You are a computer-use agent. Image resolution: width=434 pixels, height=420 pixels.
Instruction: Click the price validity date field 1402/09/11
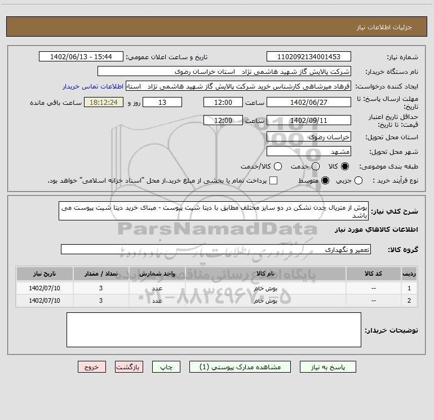coord(308,121)
